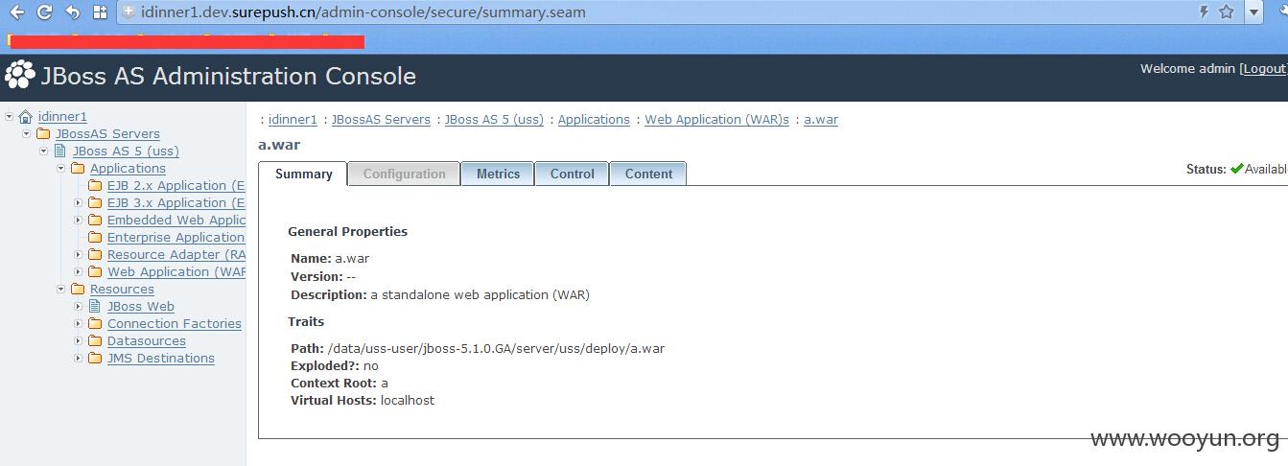Click the JBoss logo in the header
1288x466 pixels.
(x=19, y=76)
